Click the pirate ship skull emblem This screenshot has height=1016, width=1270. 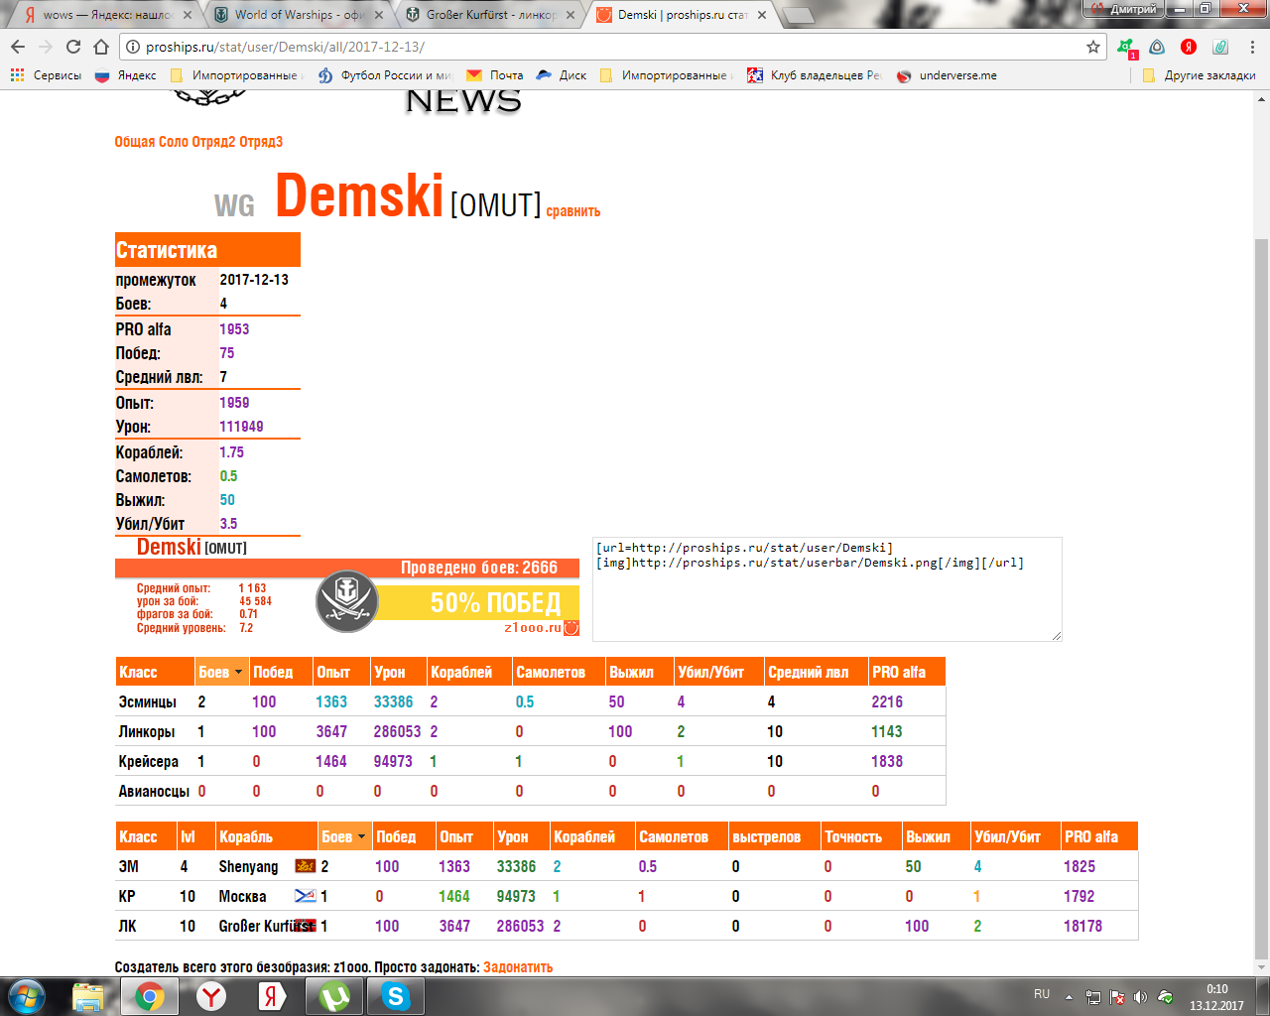[x=347, y=601]
